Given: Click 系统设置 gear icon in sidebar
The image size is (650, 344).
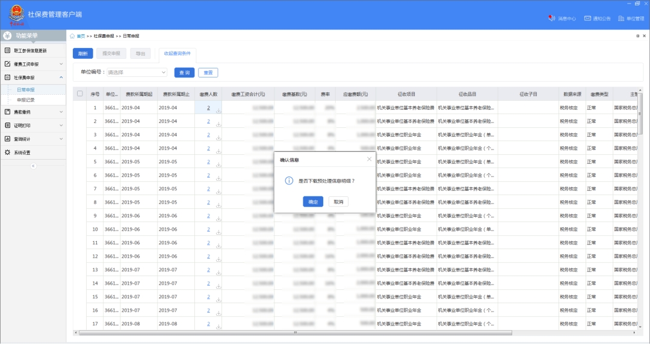Looking at the screenshot, I should click(x=8, y=152).
